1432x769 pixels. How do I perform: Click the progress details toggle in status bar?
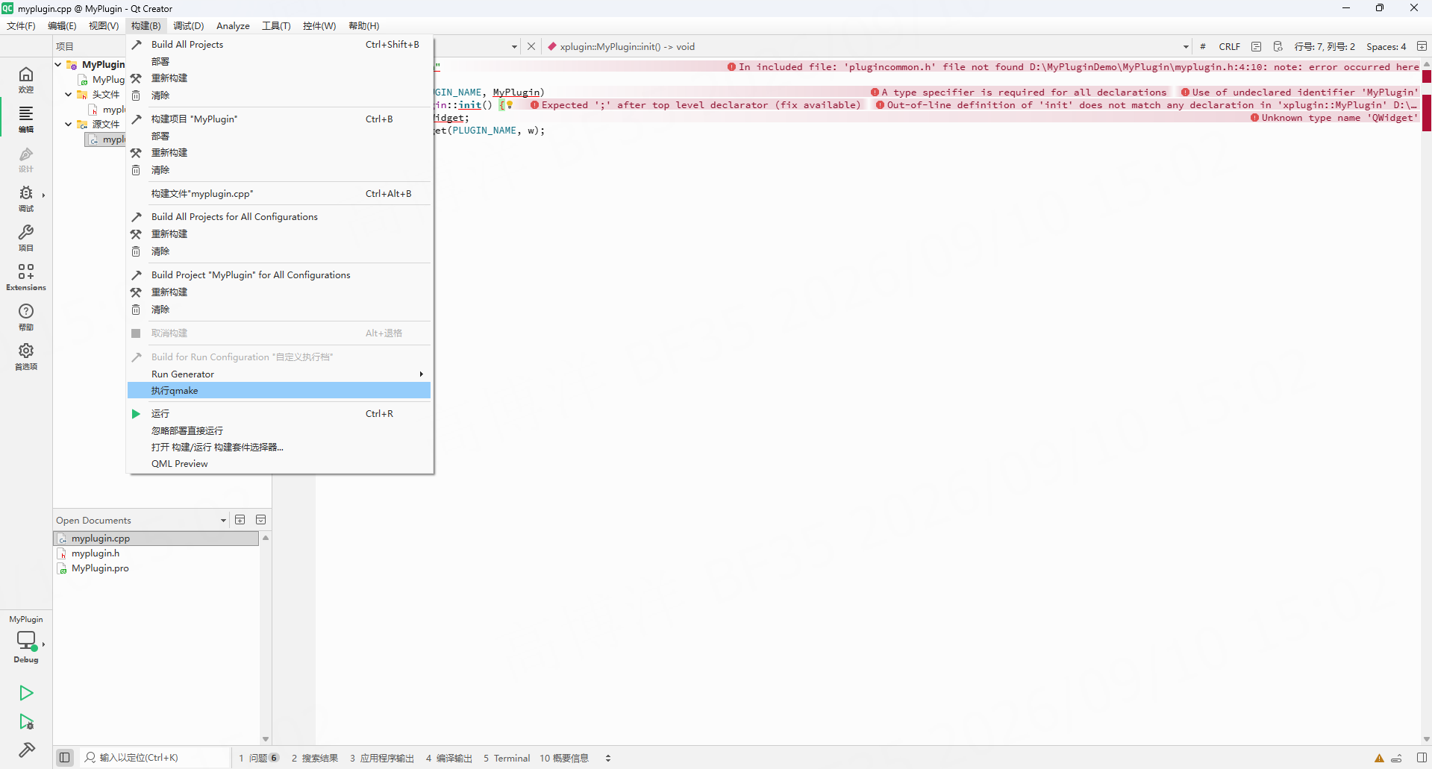[1396, 759]
